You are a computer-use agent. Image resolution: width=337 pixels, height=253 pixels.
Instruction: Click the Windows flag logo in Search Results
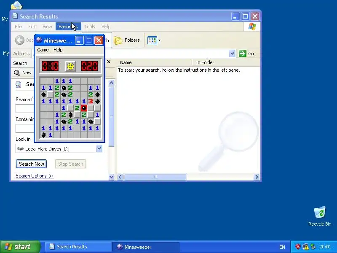click(x=252, y=27)
